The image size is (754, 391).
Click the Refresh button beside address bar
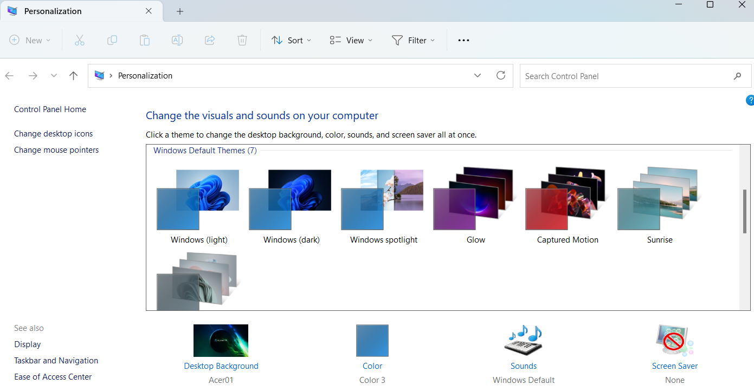(501, 76)
